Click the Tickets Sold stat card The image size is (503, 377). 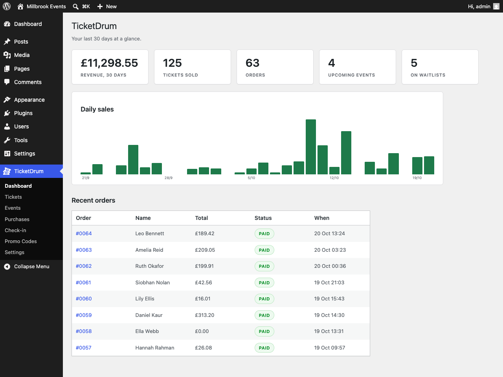[193, 67]
